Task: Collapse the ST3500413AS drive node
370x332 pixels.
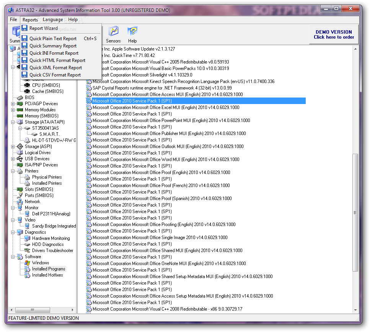Action: (20, 128)
